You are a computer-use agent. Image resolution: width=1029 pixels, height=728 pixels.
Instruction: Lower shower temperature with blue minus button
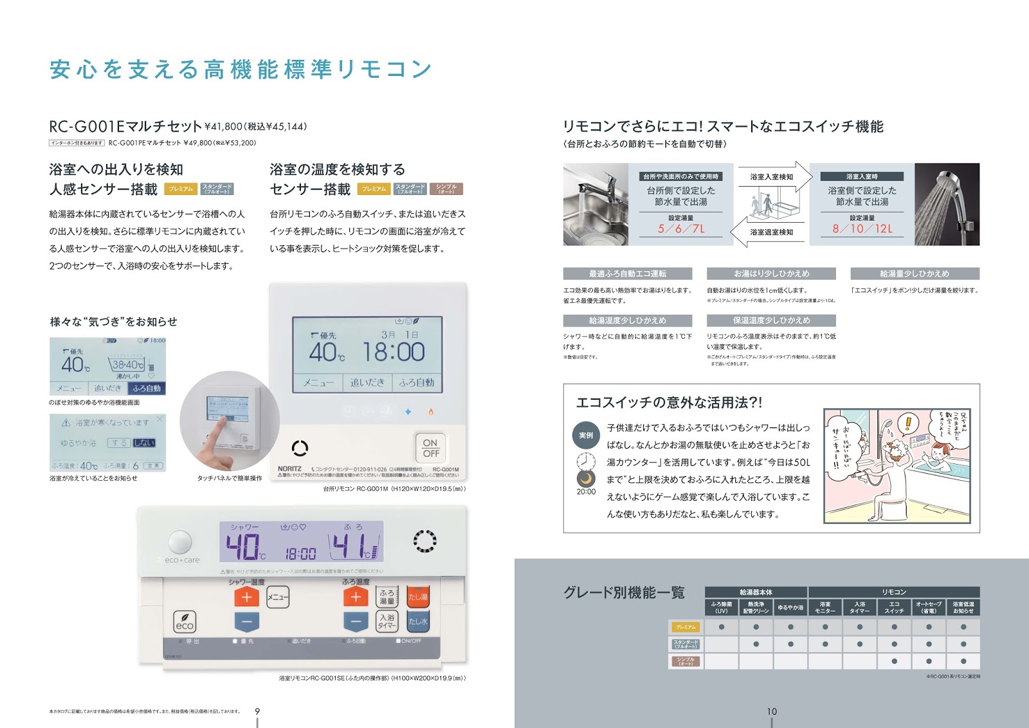pos(246,622)
